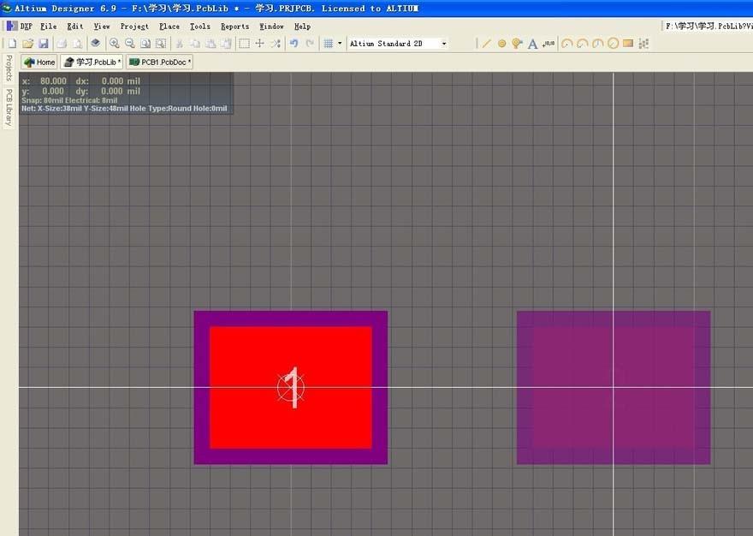The width and height of the screenshot is (753, 536).
Task: Switch to the Home tab
Action: point(39,62)
